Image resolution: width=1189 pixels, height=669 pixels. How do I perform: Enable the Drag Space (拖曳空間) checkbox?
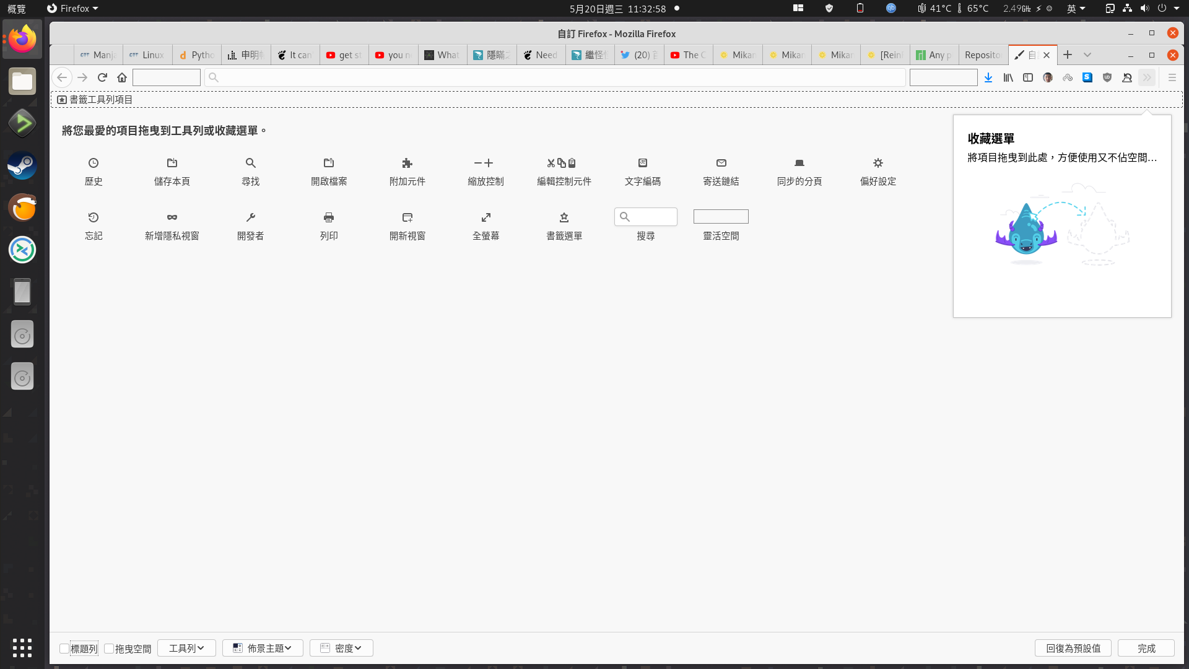(109, 649)
